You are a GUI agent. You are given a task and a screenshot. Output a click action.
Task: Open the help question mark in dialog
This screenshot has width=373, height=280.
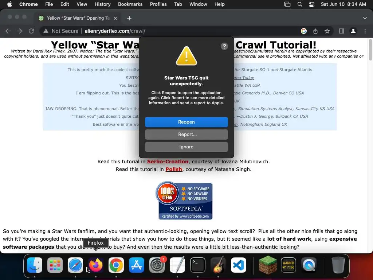tap(224, 46)
